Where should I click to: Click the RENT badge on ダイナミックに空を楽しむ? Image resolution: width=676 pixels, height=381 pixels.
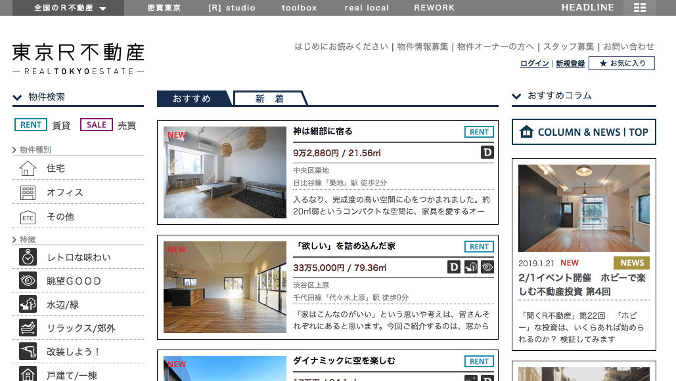click(x=479, y=361)
